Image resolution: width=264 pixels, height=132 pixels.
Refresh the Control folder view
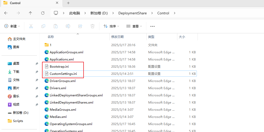point(43,13)
